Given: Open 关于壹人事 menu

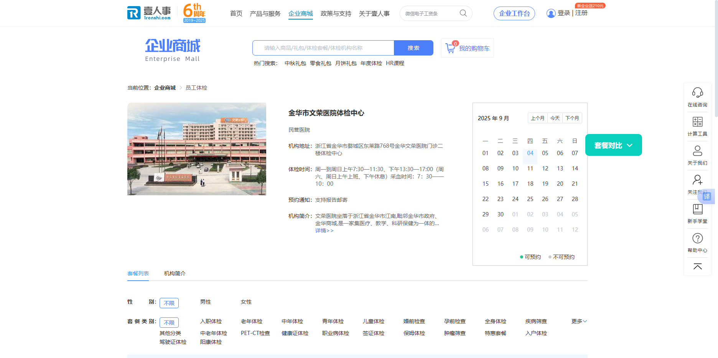Looking at the screenshot, I should coord(374,13).
